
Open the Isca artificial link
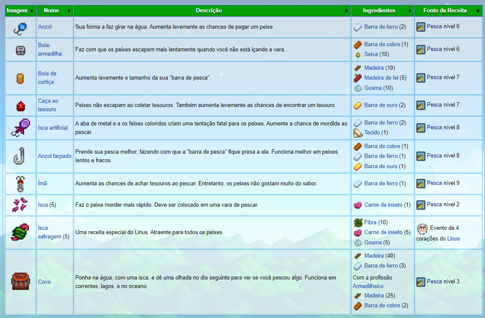click(53, 128)
